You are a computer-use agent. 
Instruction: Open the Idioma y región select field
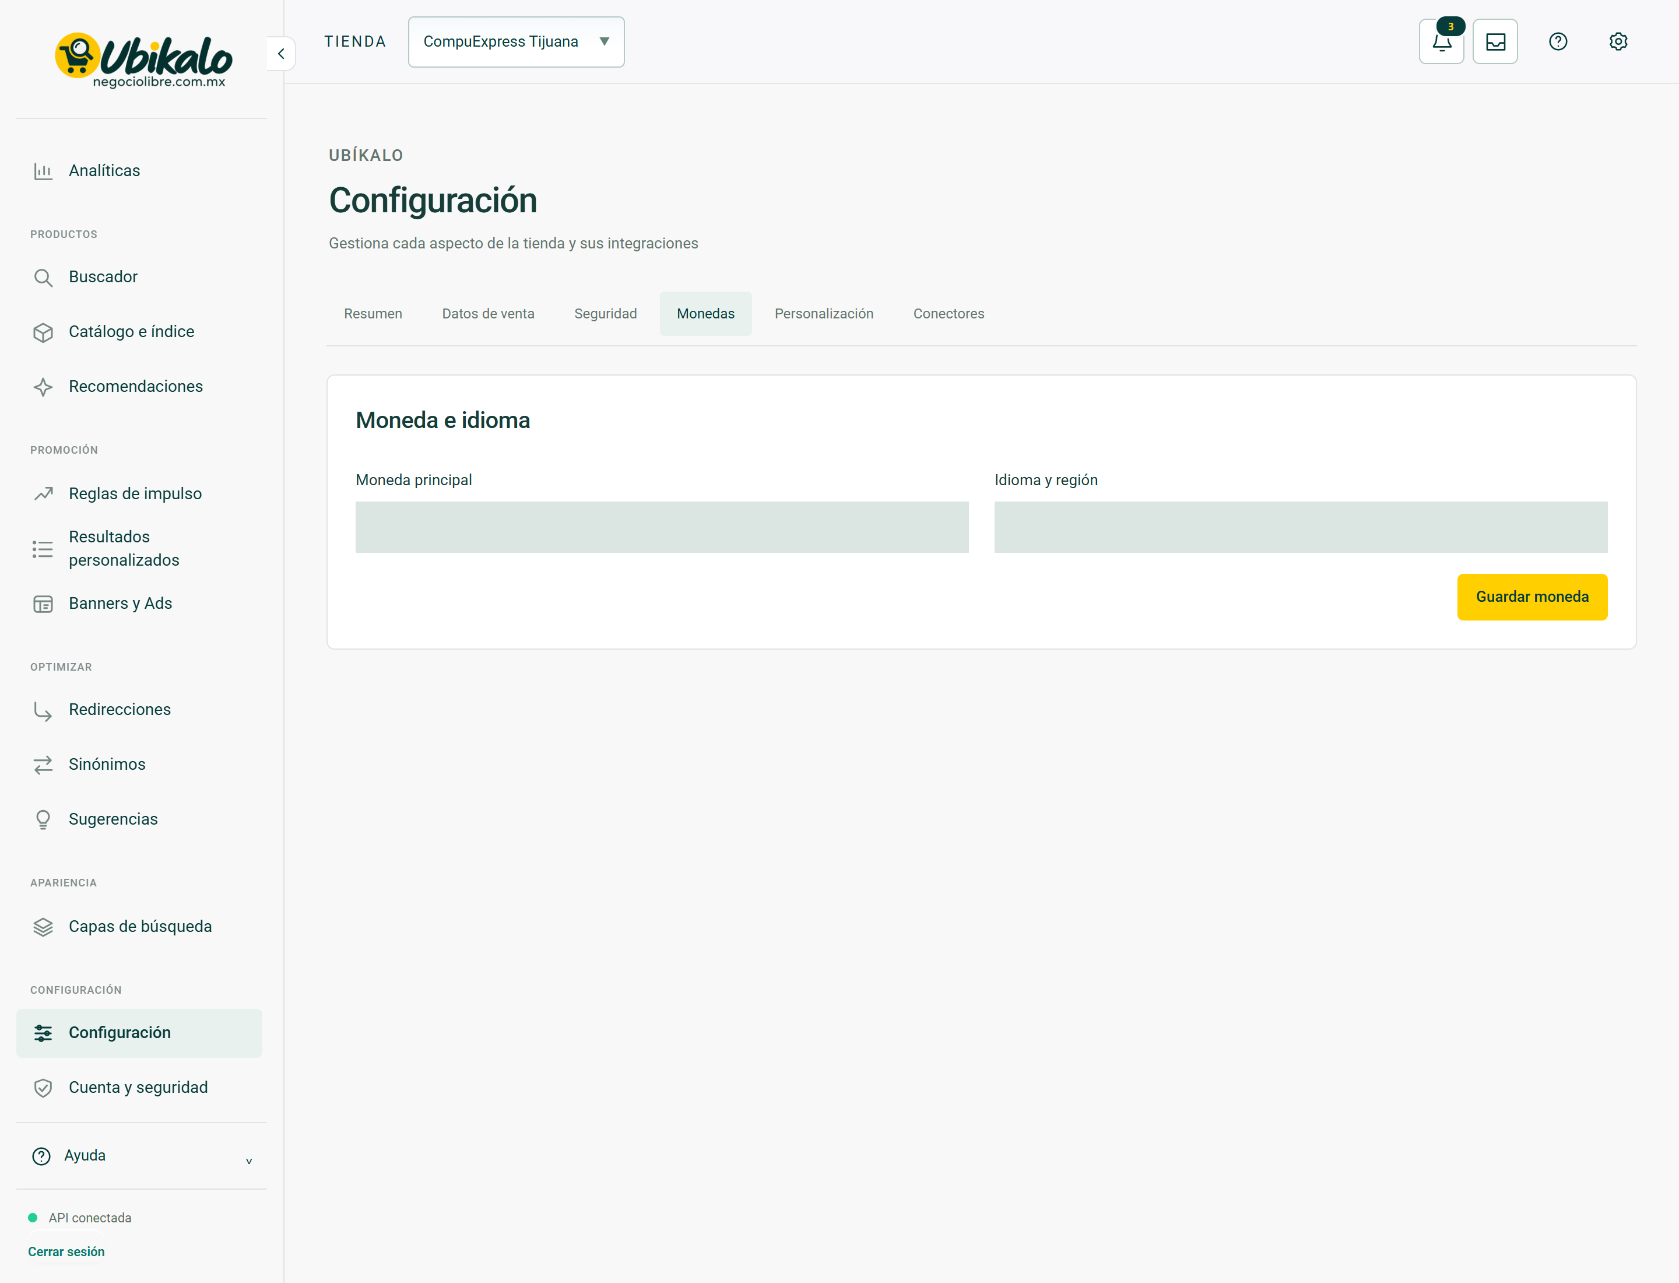pos(1300,527)
